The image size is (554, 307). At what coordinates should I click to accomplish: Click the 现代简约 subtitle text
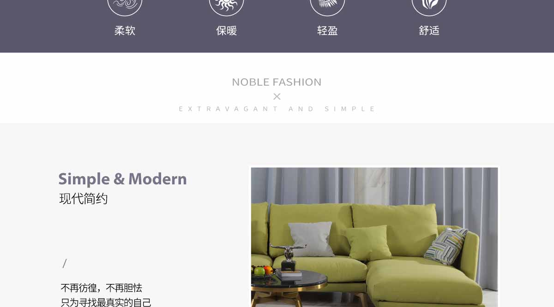tap(84, 199)
